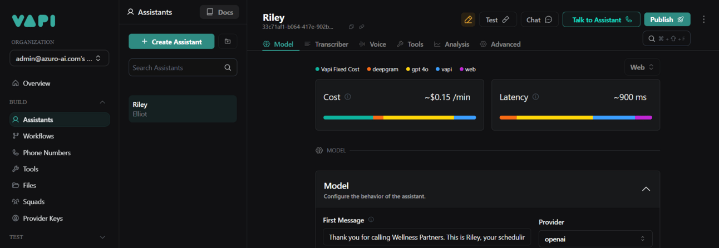719x248 pixels.
Task: Open the Docs button
Action: pos(219,12)
